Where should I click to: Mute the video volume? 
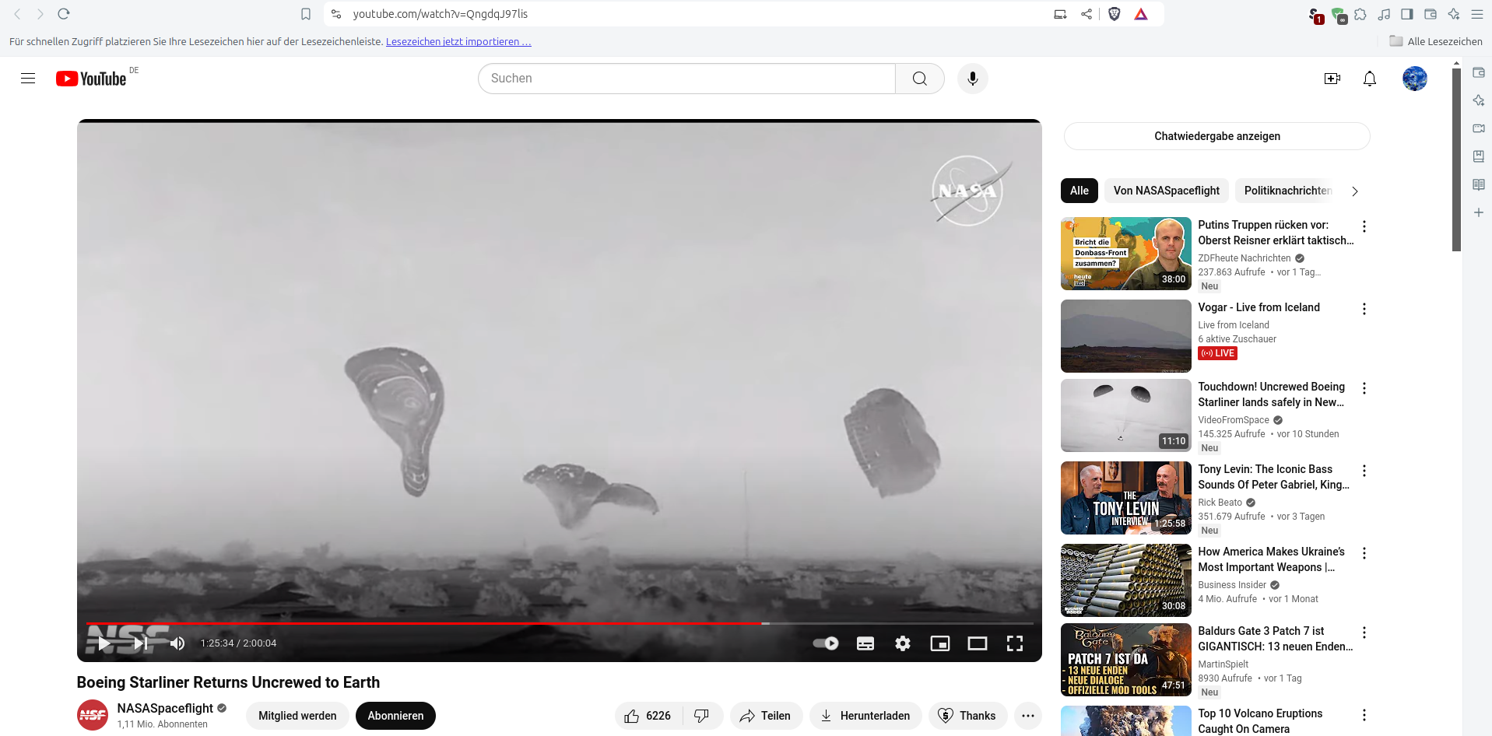pyautogui.click(x=177, y=643)
